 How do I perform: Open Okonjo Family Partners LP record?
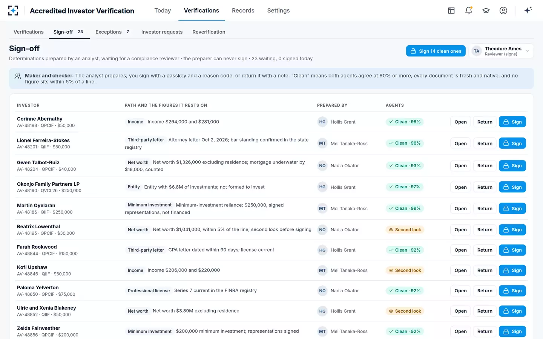(x=460, y=187)
